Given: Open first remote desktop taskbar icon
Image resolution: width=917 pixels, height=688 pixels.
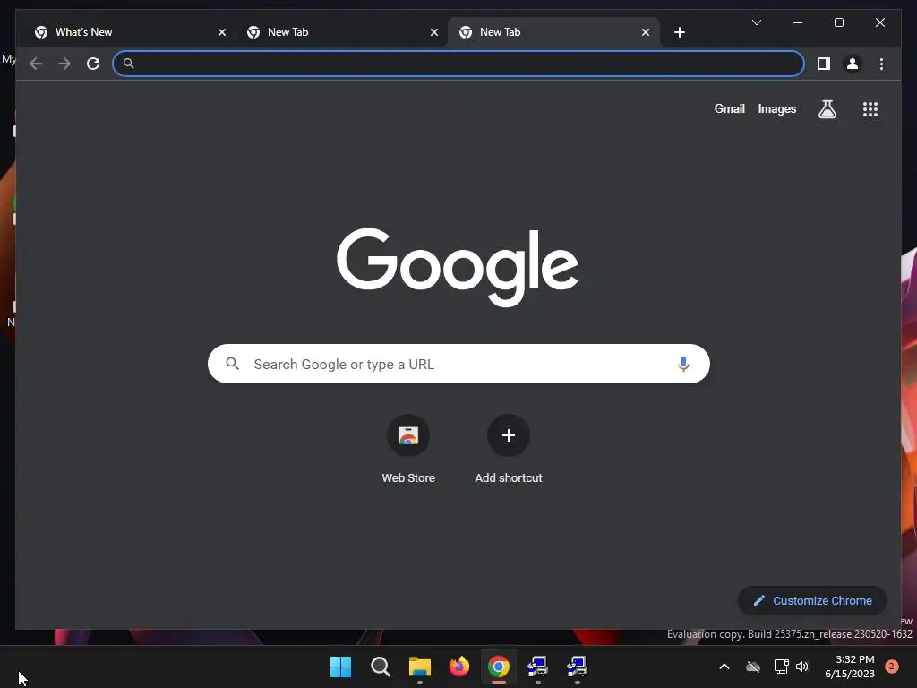Looking at the screenshot, I should 537,666.
